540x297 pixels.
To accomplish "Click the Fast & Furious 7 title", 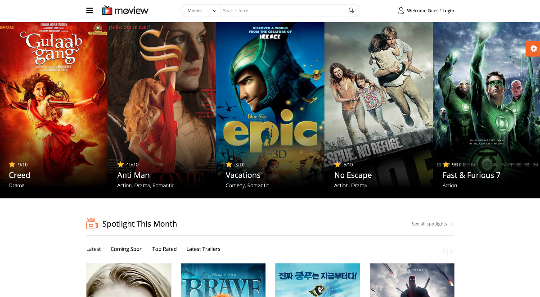I will pyautogui.click(x=472, y=175).
